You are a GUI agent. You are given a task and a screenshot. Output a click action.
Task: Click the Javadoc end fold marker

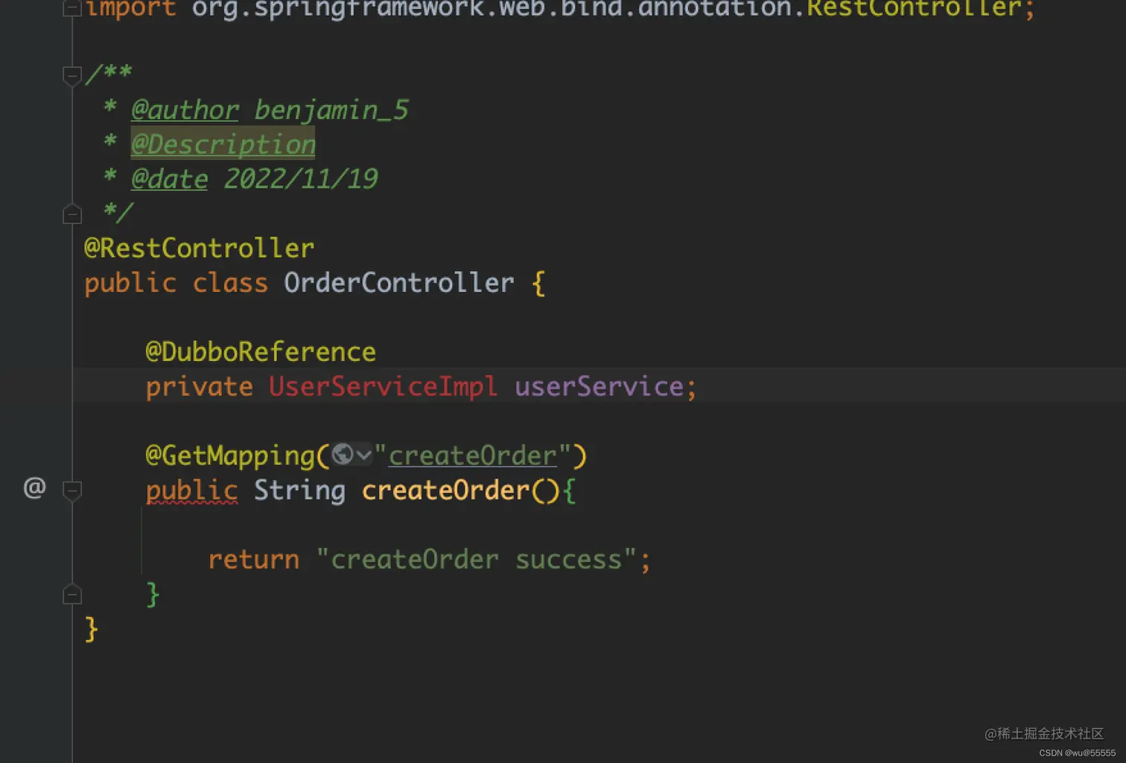pyautogui.click(x=72, y=214)
